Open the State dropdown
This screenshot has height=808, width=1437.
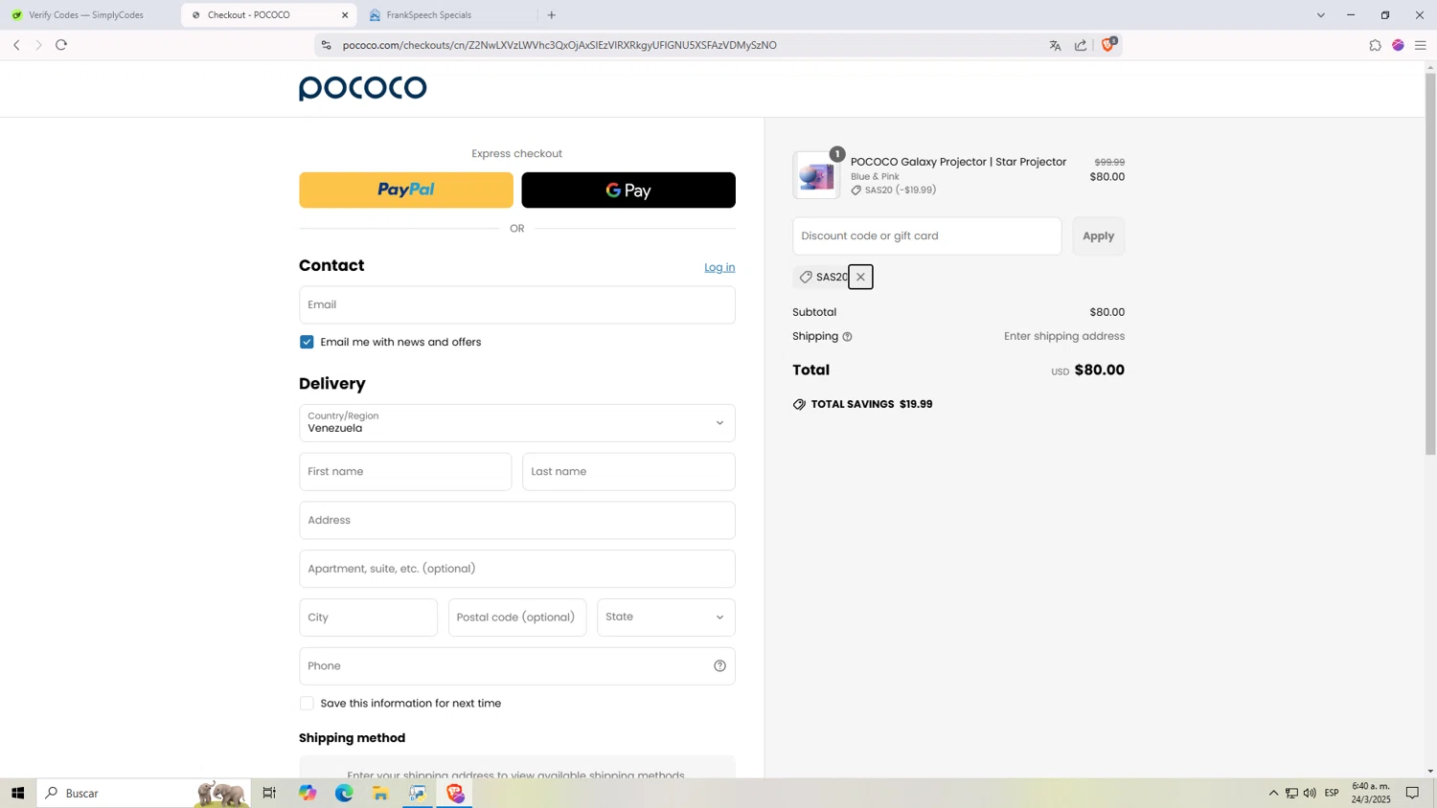pos(666,617)
